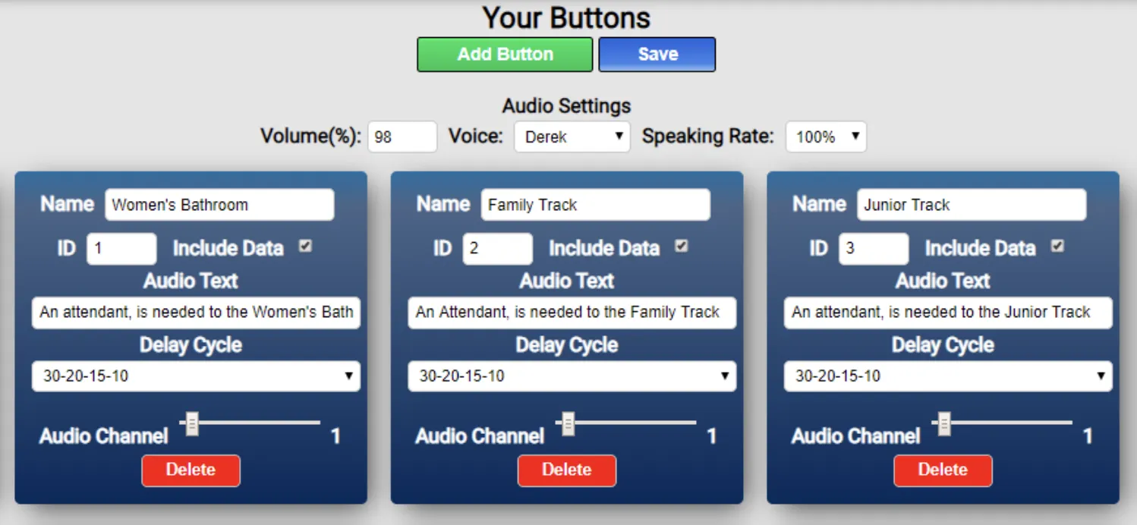This screenshot has height=525, width=1137.
Task: Uncheck Include Data for Junior Track
Action: [1057, 246]
